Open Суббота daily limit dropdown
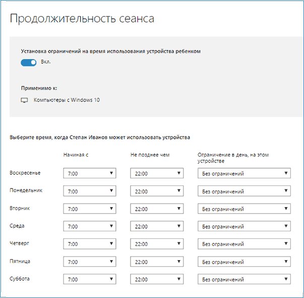The image size is (304, 298). coord(244,279)
